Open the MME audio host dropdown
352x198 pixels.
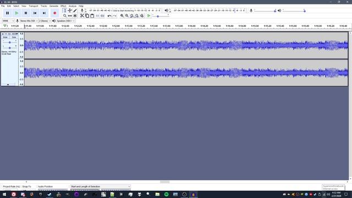pos(8,21)
